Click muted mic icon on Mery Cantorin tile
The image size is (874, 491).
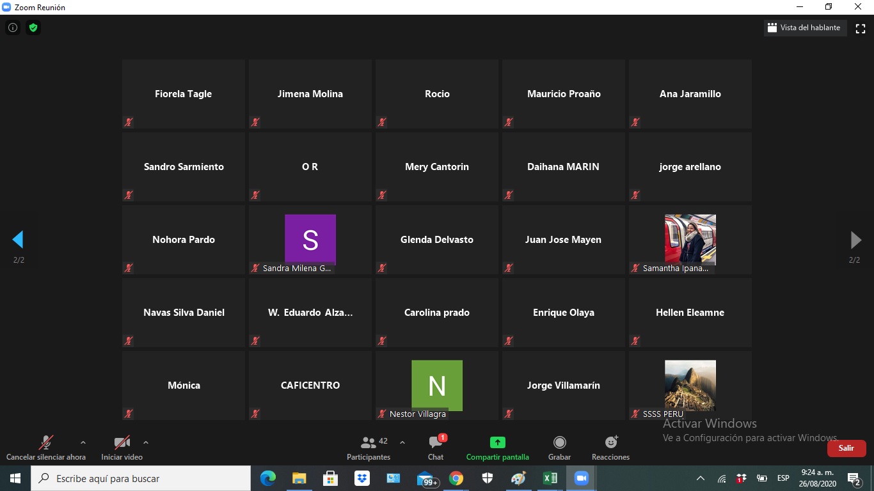pyautogui.click(x=382, y=195)
